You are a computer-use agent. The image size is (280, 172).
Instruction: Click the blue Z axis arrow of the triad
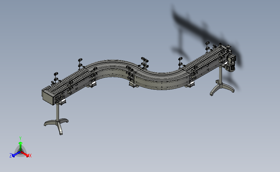tap(16, 154)
